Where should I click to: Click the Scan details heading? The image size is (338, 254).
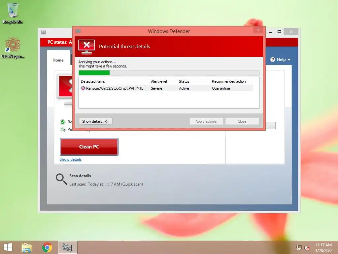coord(80,176)
